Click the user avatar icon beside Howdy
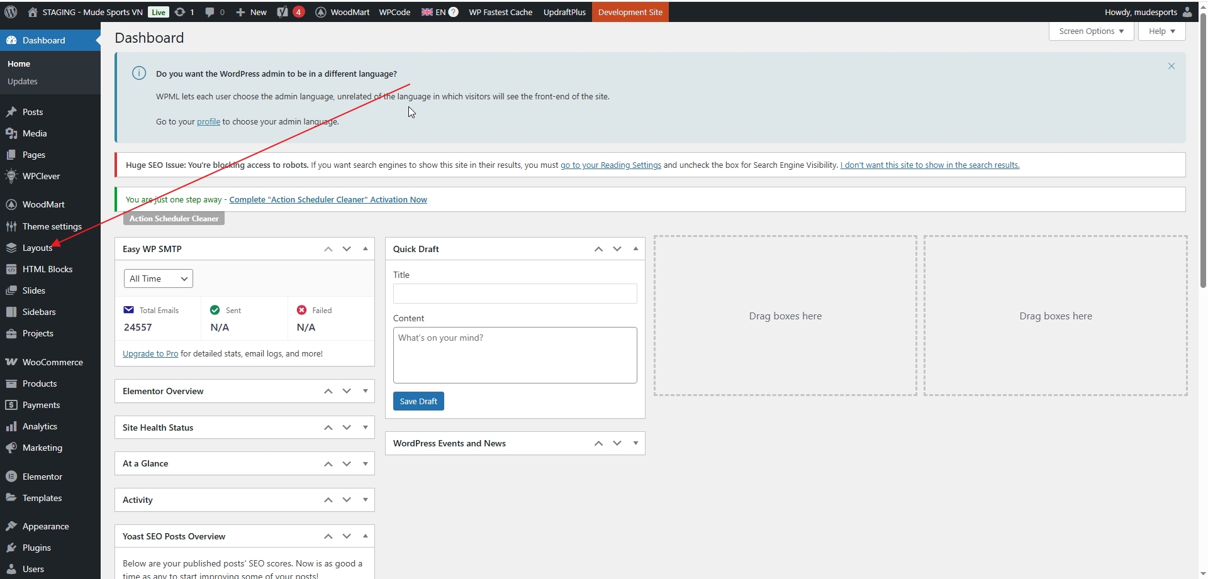Image resolution: width=1208 pixels, height=579 pixels. click(1187, 12)
